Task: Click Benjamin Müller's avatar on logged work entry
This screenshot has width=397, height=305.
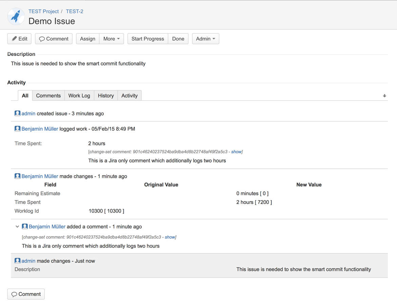Action: 17,129
